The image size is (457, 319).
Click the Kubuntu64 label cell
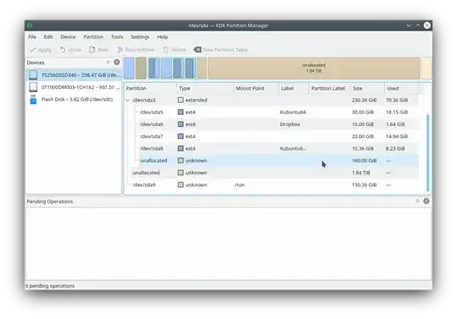[x=293, y=113]
